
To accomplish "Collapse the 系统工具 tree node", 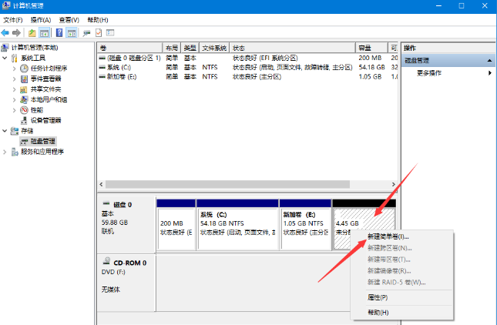I will pos(5,59).
